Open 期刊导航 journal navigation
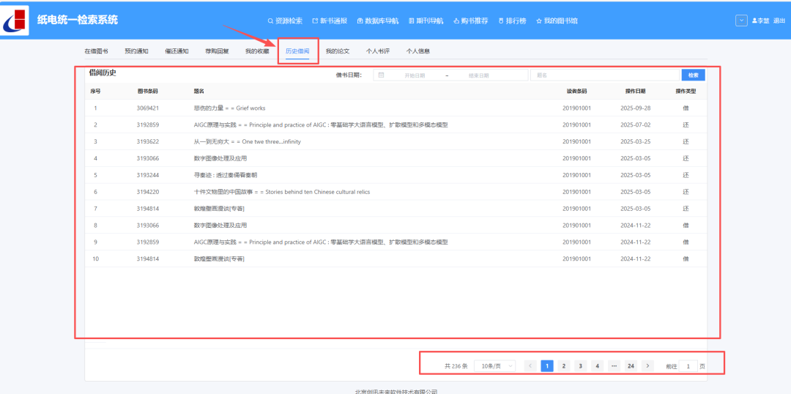 (x=426, y=21)
